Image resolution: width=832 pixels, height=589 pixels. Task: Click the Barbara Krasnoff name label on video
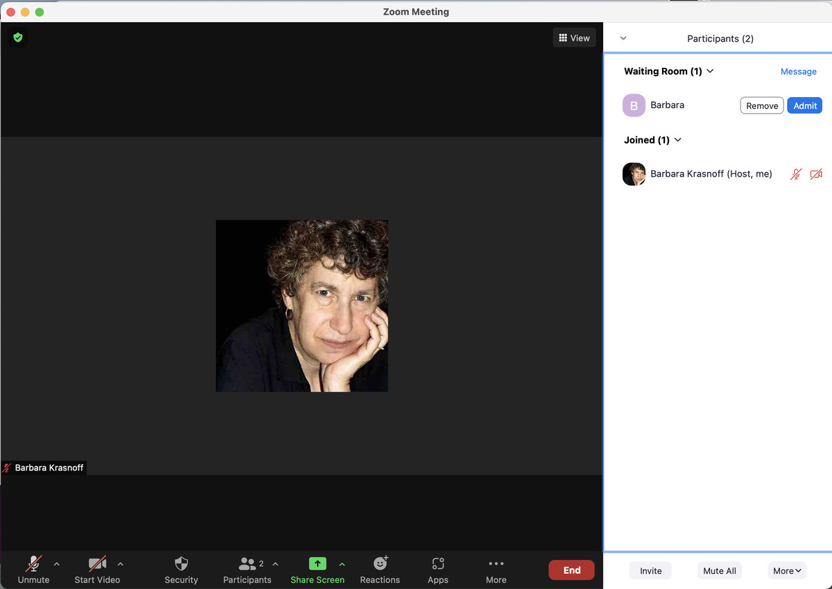49,468
